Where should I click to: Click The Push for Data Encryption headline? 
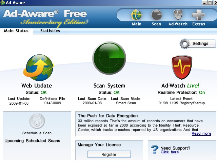pyautogui.click(x=108, y=116)
